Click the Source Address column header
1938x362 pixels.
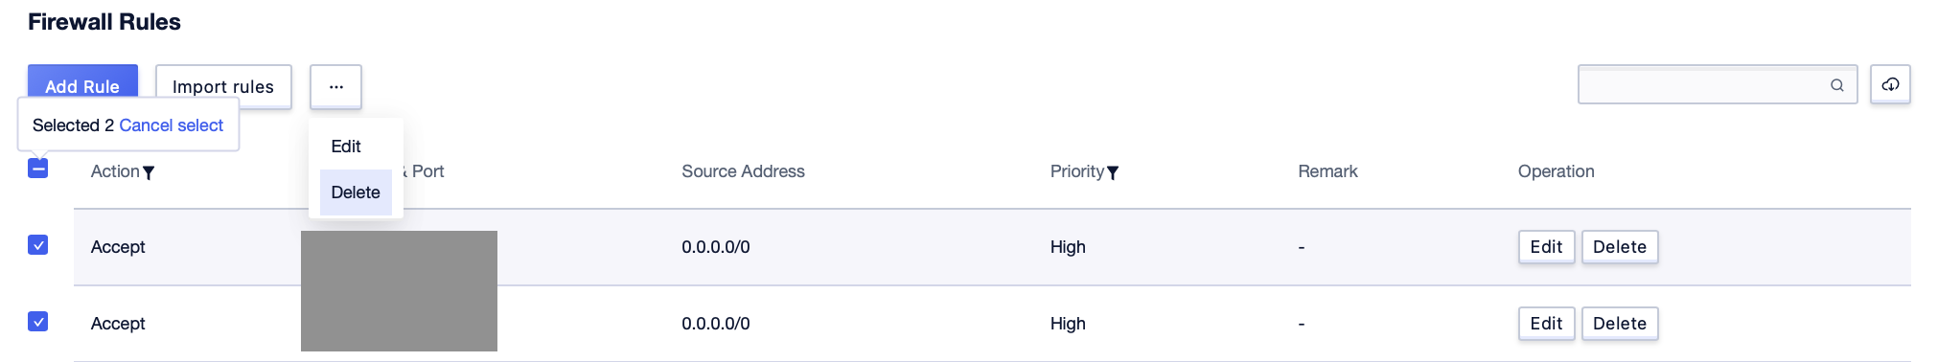point(743,171)
